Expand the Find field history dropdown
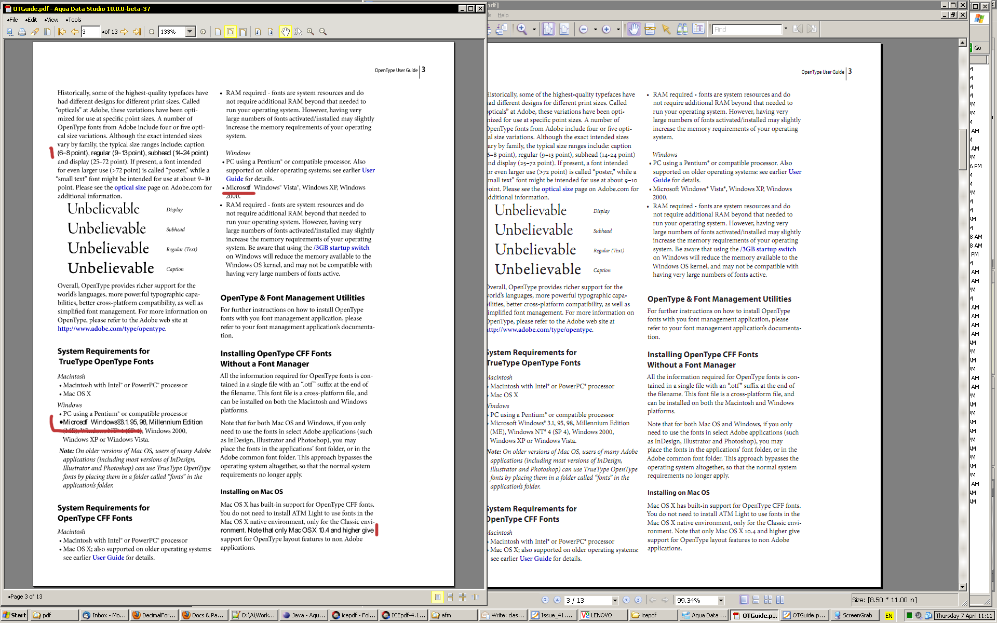The height and width of the screenshot is (623, 997). [786, 29]
